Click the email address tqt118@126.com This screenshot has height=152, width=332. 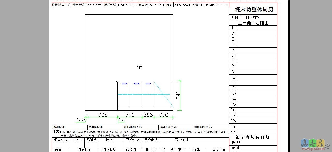point(214,5)
